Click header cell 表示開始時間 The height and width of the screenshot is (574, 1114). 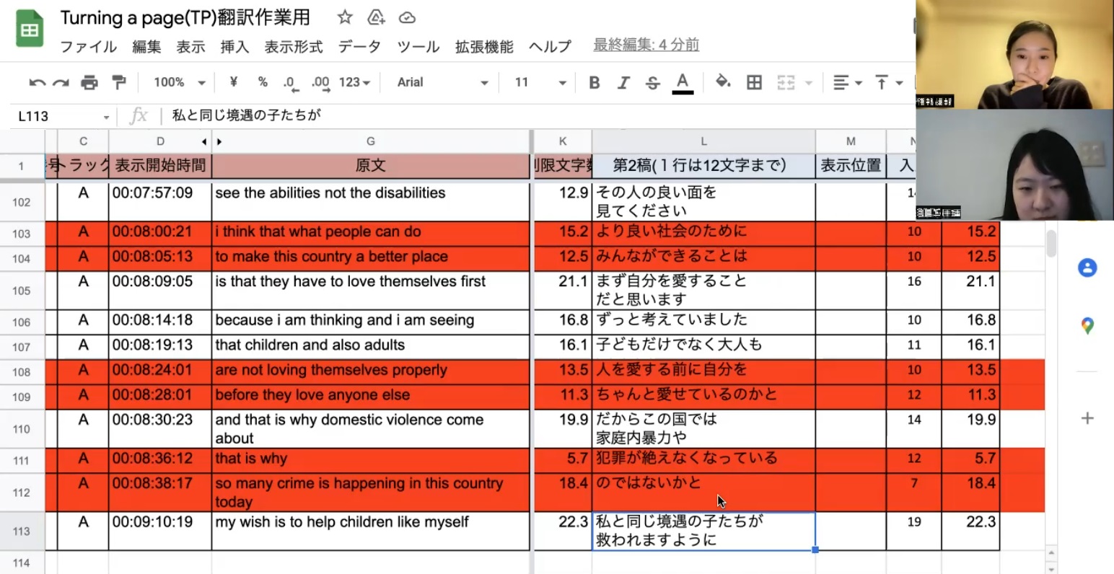[x=160, y=166]
